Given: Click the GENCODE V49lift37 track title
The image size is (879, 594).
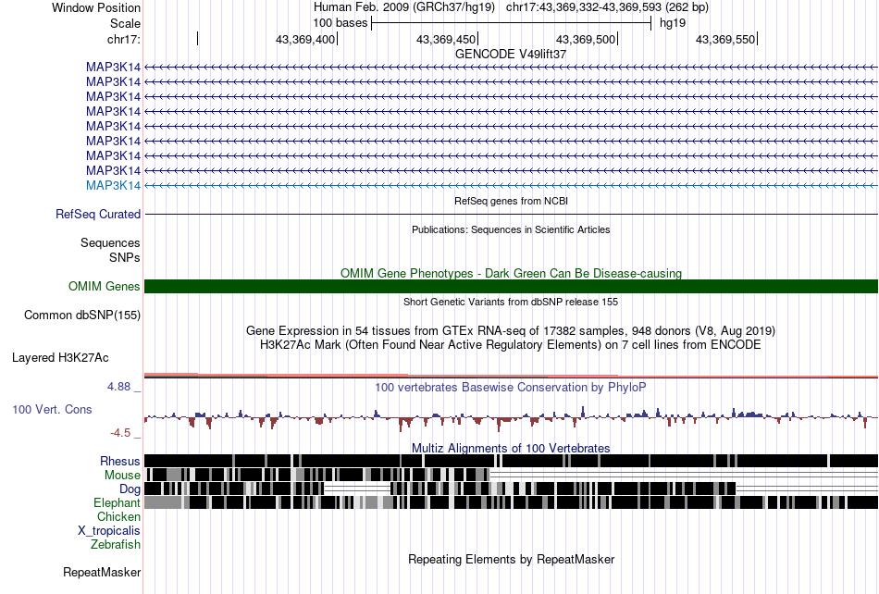Looking at the screenshot, I should coord(510,54).
